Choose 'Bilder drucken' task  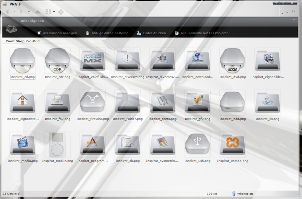[x=154, y=33]
